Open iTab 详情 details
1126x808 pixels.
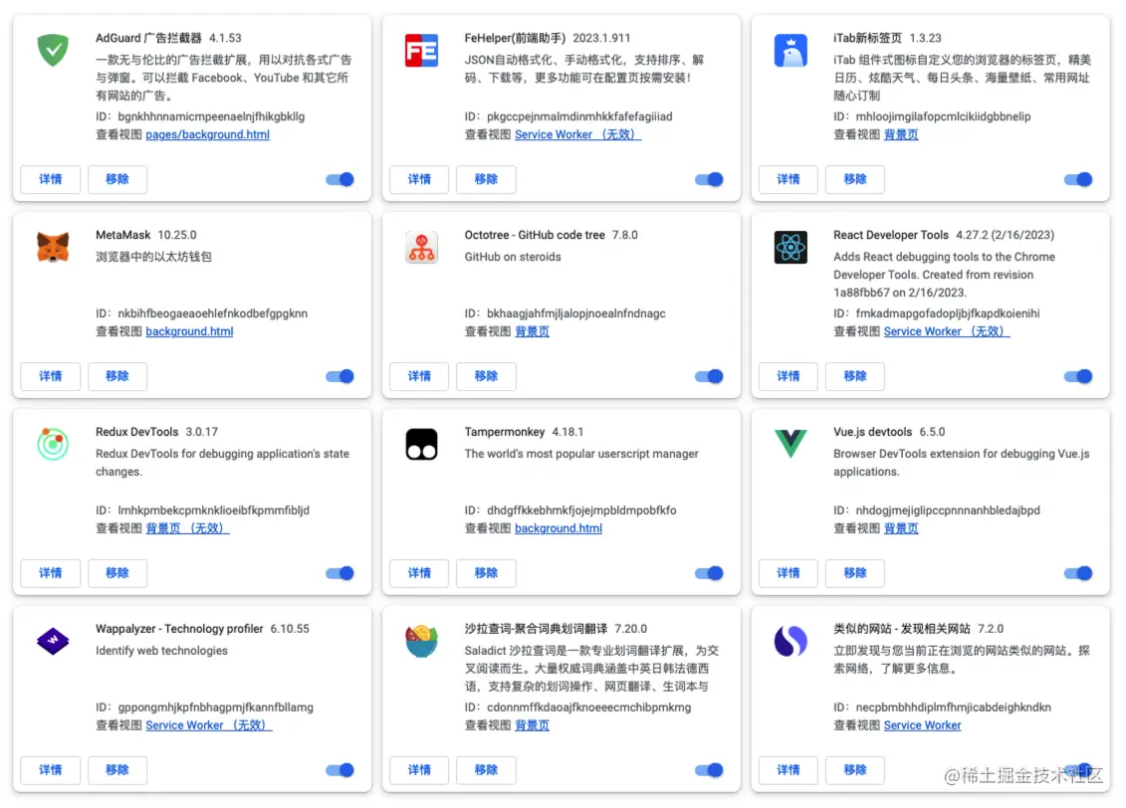pos(788,179)
